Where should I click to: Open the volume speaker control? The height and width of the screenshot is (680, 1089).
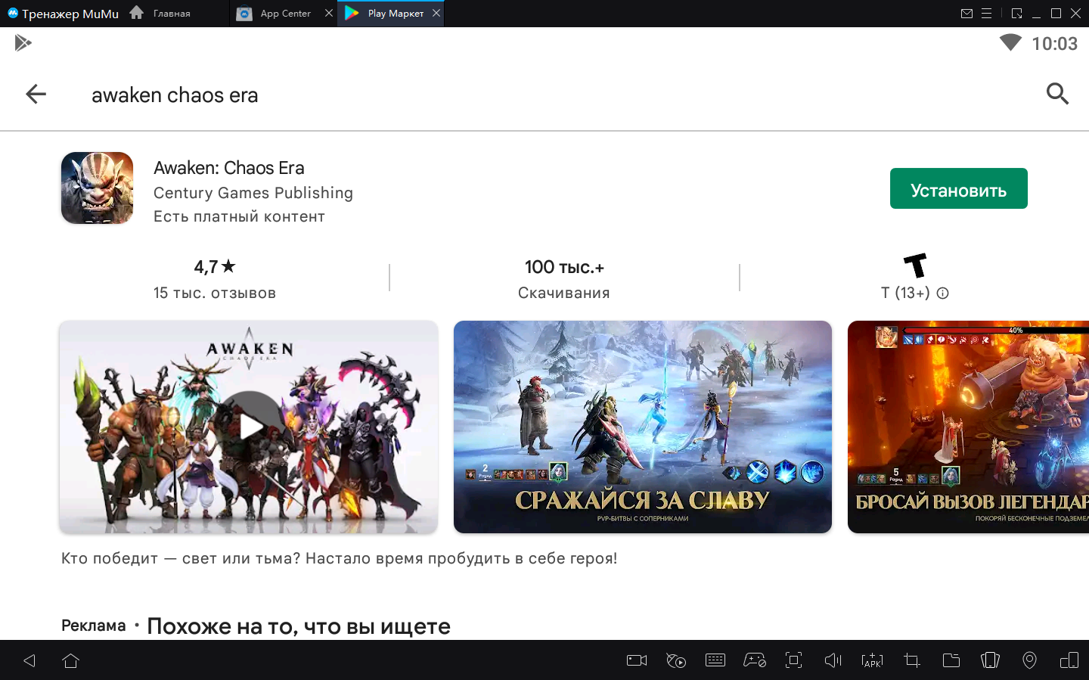(x=833, y=660)
